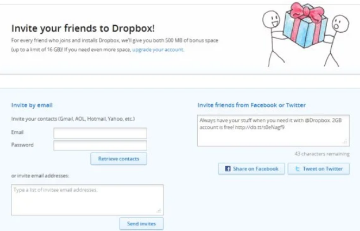Click the 'Email' field label
This screenshot has height=231, width=360.
click(17, 132)
